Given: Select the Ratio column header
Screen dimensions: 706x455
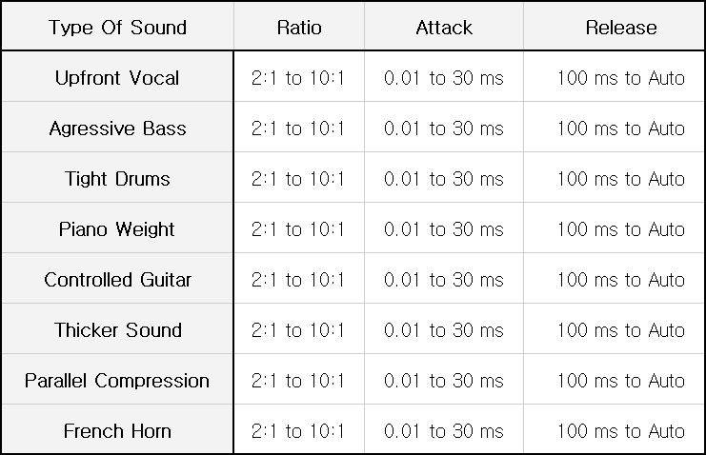Looking at the screenshot, I should click(x=299, y=28).
